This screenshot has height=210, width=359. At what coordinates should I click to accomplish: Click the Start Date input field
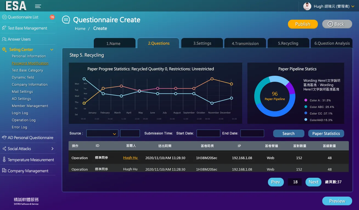click(x=208, y=133)
